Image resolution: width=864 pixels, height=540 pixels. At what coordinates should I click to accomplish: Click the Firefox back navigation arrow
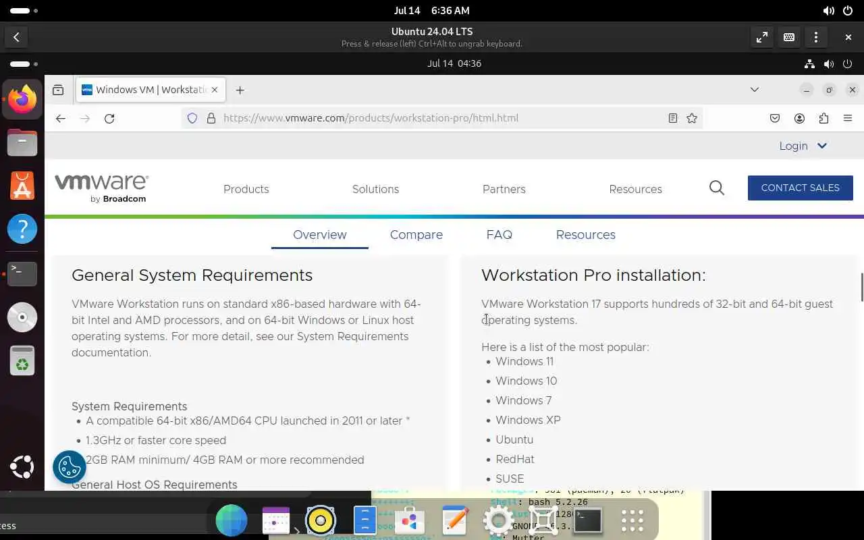click(x=61, y=118)
